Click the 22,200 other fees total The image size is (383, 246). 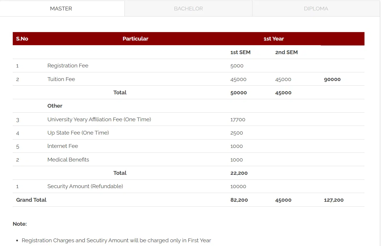[x=239, y=173]
